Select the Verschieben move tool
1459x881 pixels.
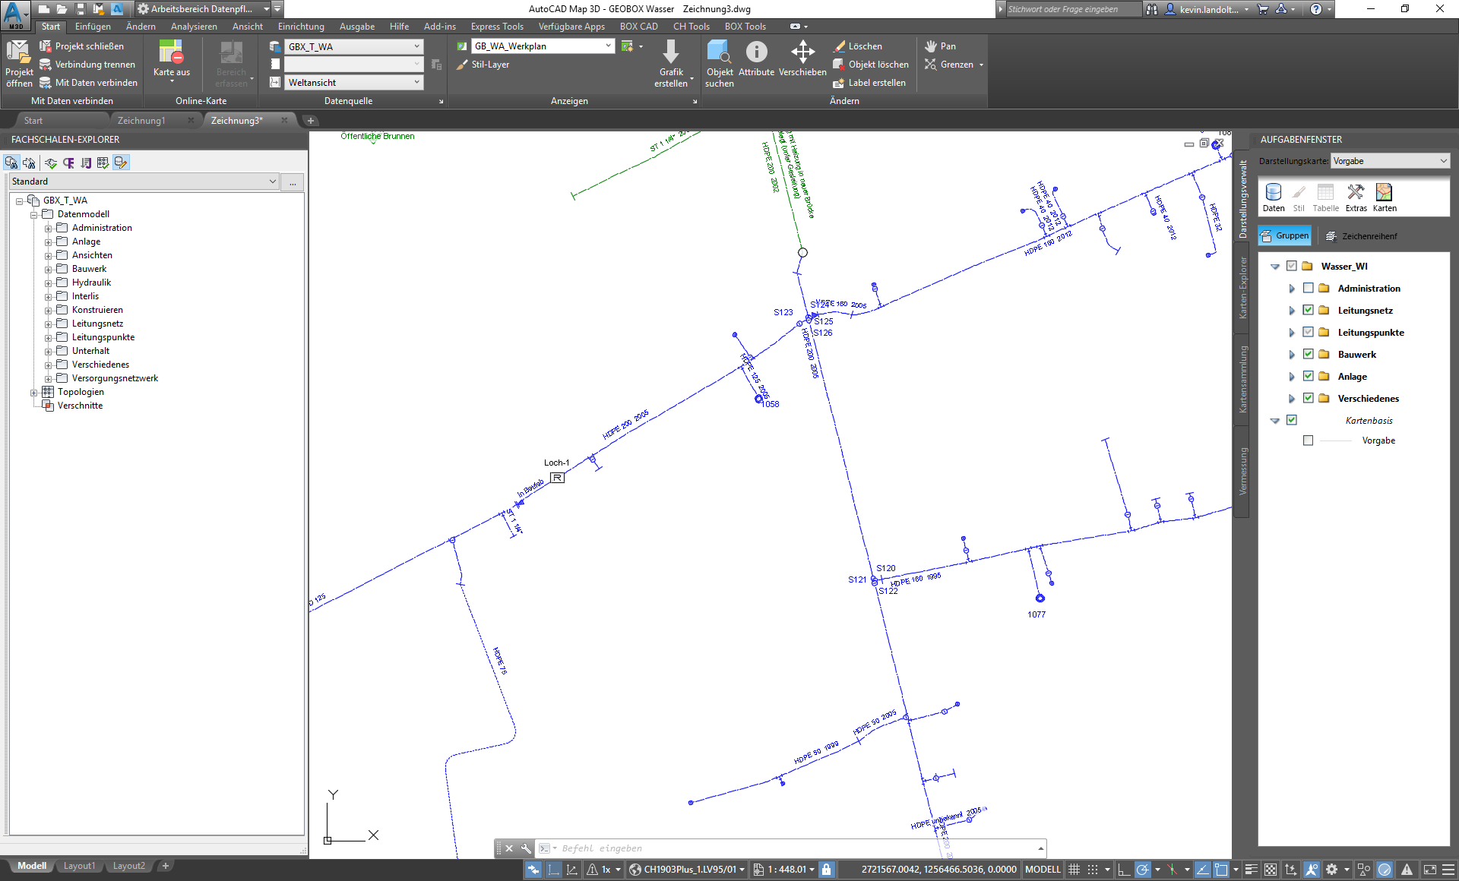coord(802,59)
